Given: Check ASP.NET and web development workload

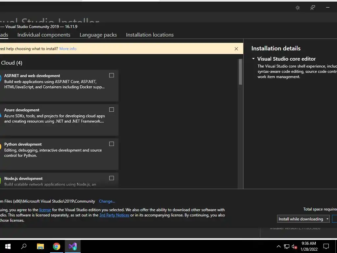Looking at the screenshot, I should [x=112, y=75].
